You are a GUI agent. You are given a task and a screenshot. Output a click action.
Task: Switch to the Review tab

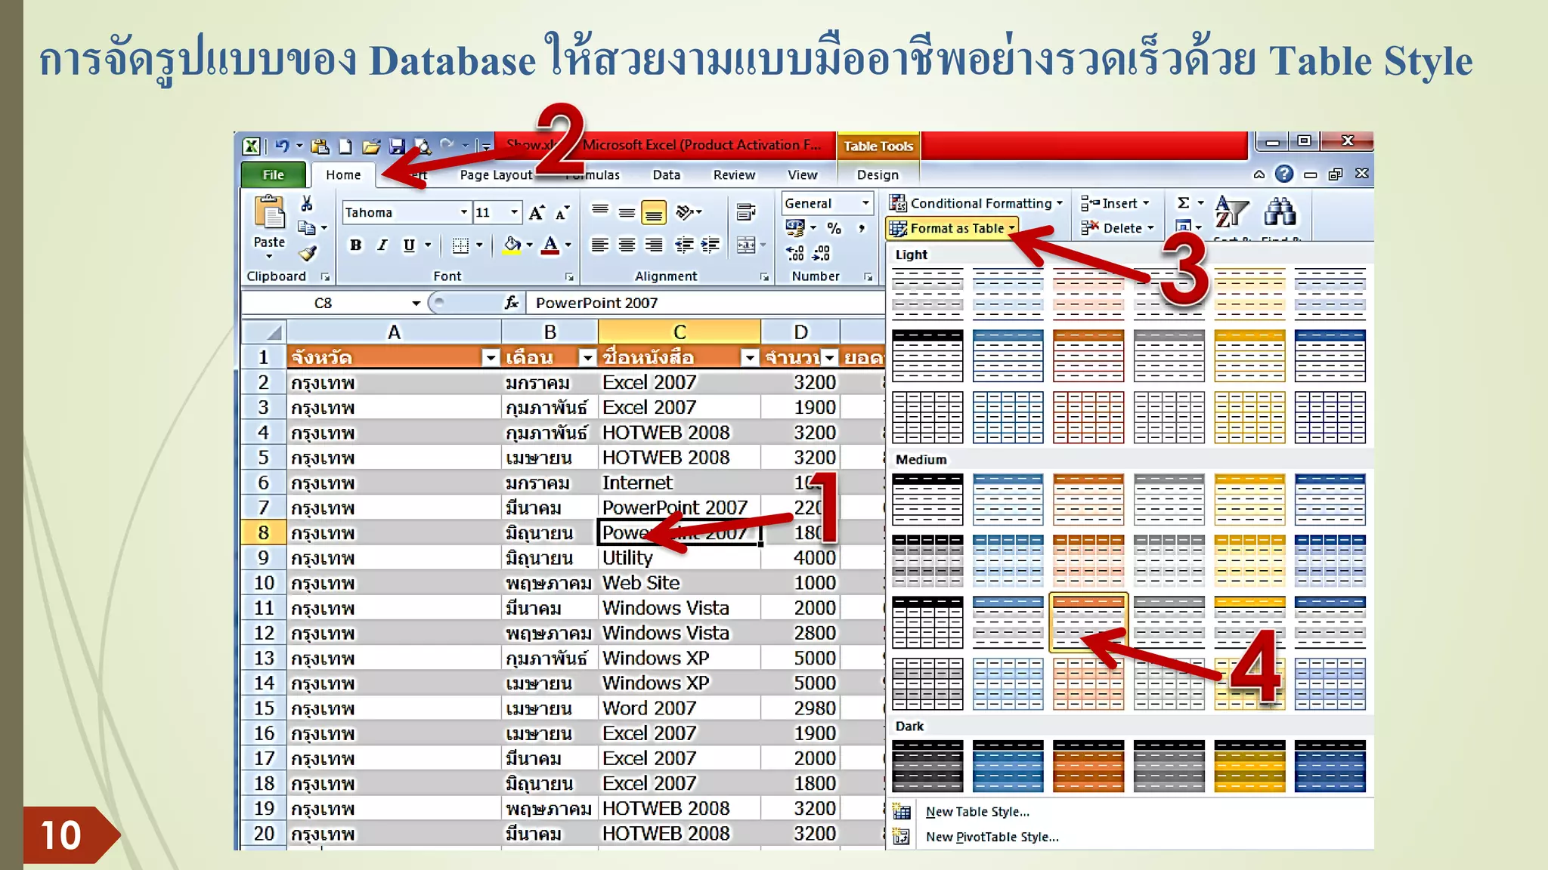point(734,174)
